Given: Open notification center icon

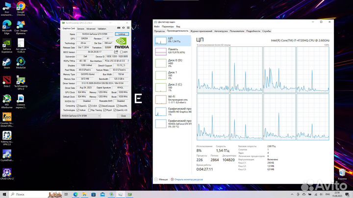Looking at the screenshot, I should tap(348, 195).
